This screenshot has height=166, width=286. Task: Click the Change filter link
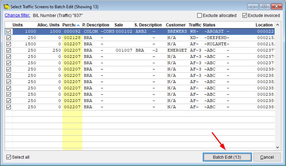(17, 15)
